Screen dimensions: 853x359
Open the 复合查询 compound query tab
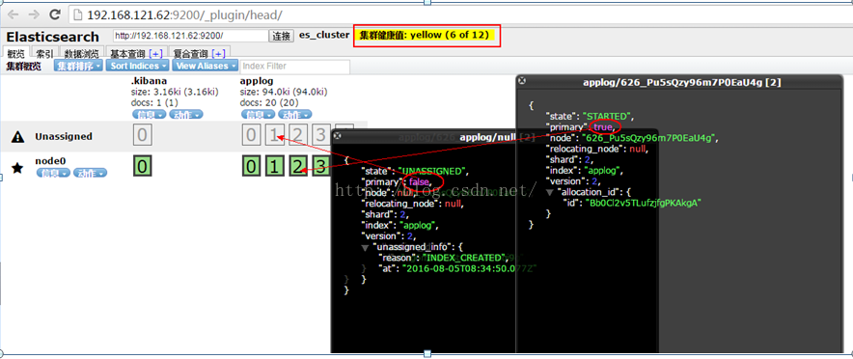click(190, 54)
